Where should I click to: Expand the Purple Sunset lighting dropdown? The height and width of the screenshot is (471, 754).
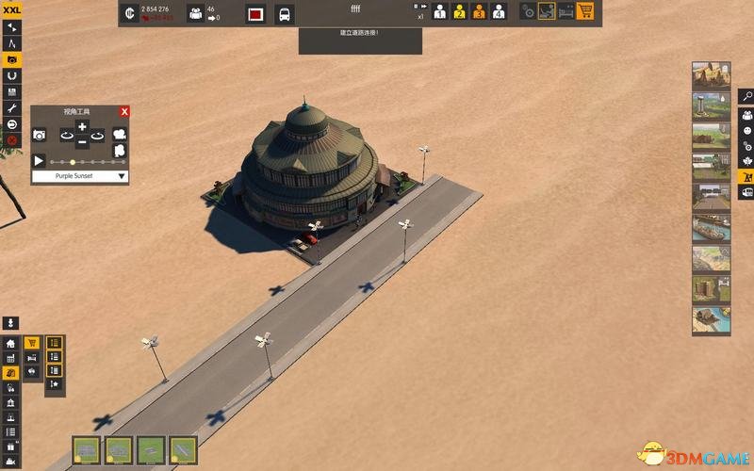click(x=80, y=176)
